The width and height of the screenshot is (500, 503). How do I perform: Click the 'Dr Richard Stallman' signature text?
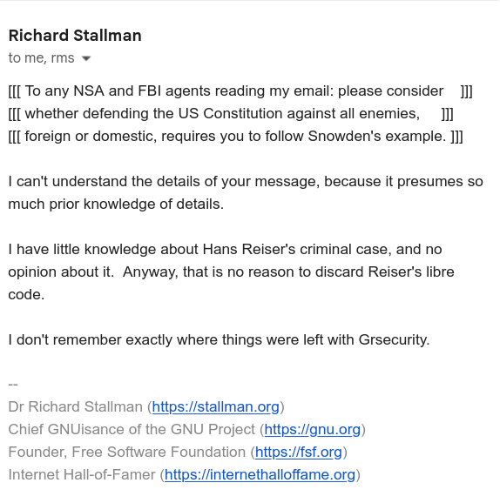click(76, 406)
